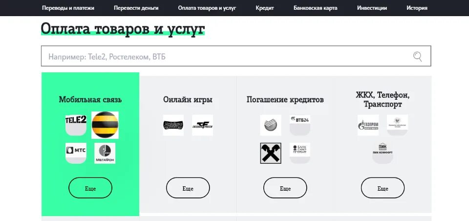Click Еще under Мобильная связь

point(90,188)
